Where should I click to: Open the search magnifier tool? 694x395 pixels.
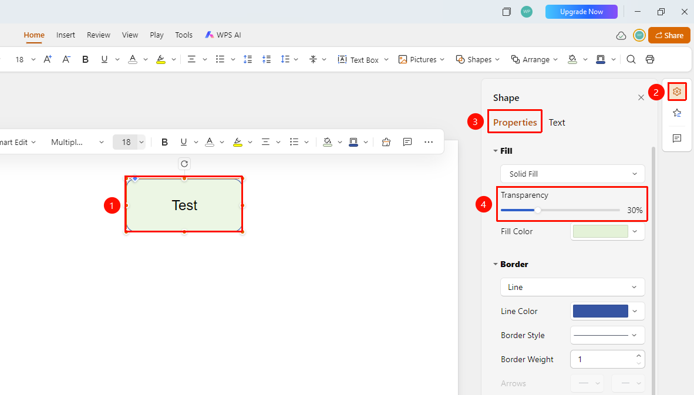pyautogui.click(x=631, y=59)
